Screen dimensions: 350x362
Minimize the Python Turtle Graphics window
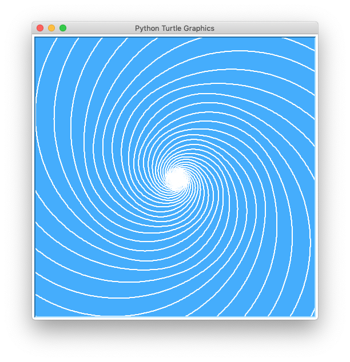51,28
